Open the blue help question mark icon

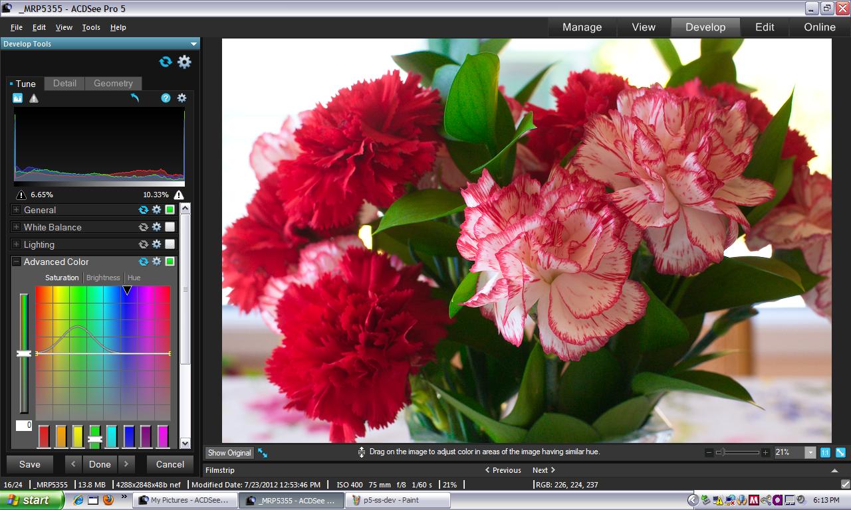[166, 98]
